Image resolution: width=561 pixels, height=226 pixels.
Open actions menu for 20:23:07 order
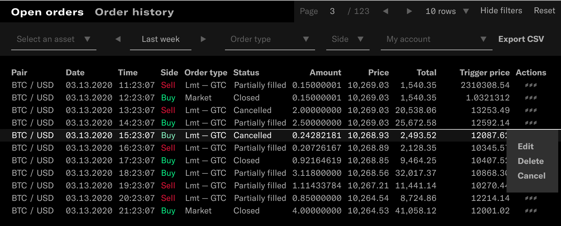(x=531, y=198)
